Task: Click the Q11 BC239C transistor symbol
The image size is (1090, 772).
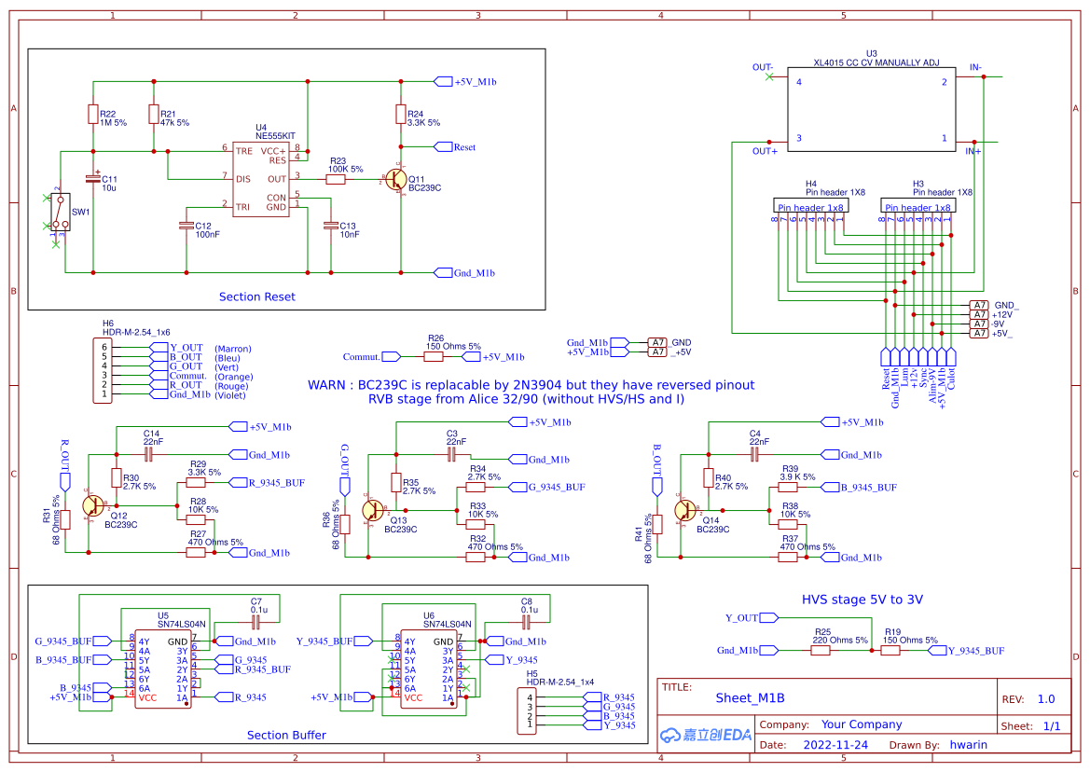Action: tap(397, 179)
